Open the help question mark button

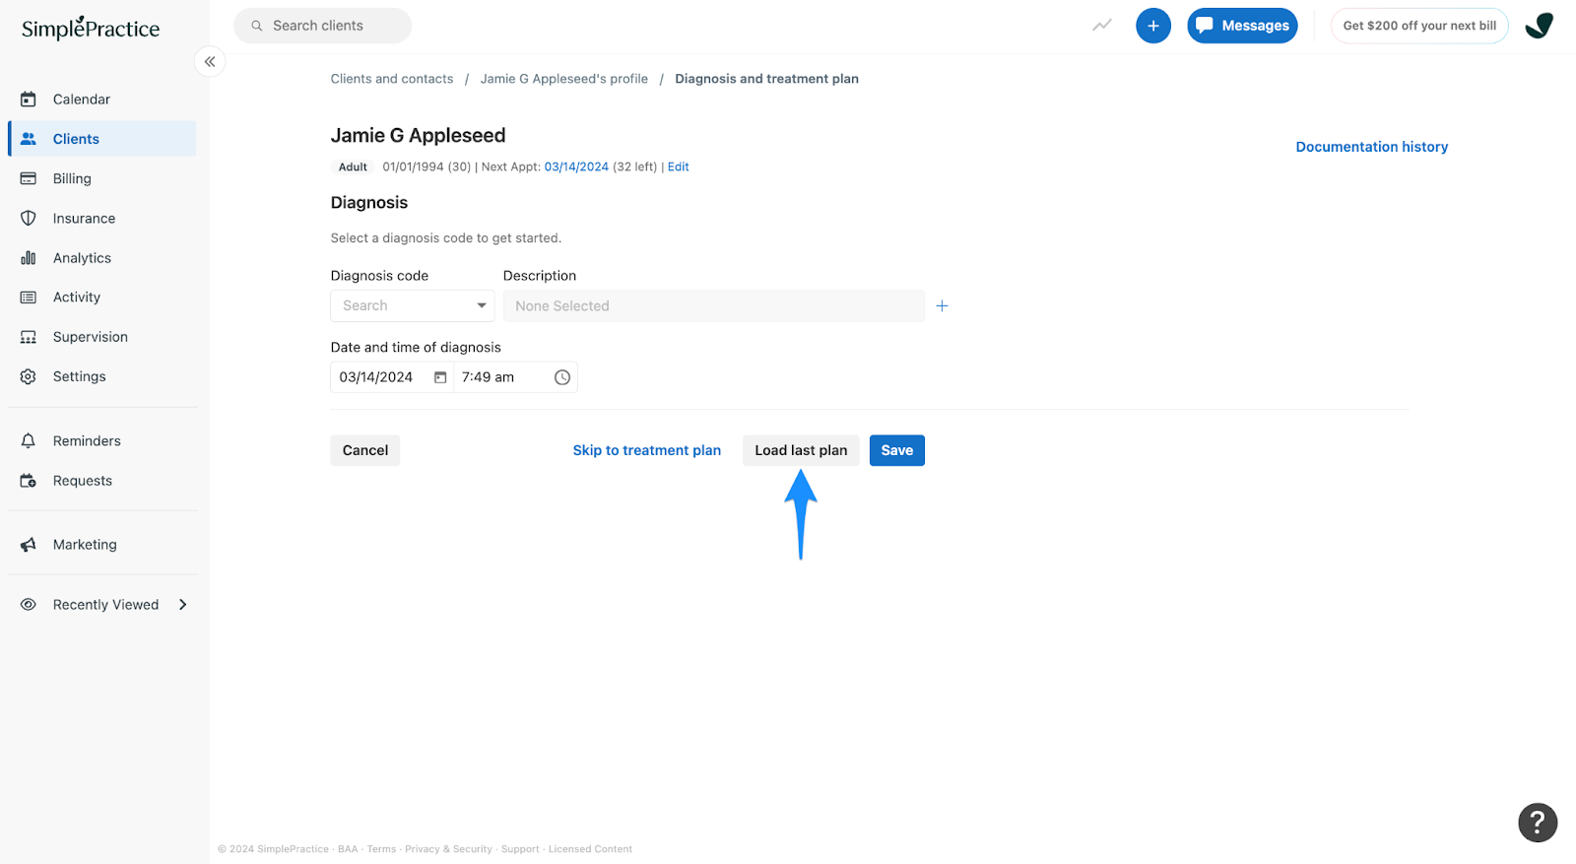pos(1538,823)
